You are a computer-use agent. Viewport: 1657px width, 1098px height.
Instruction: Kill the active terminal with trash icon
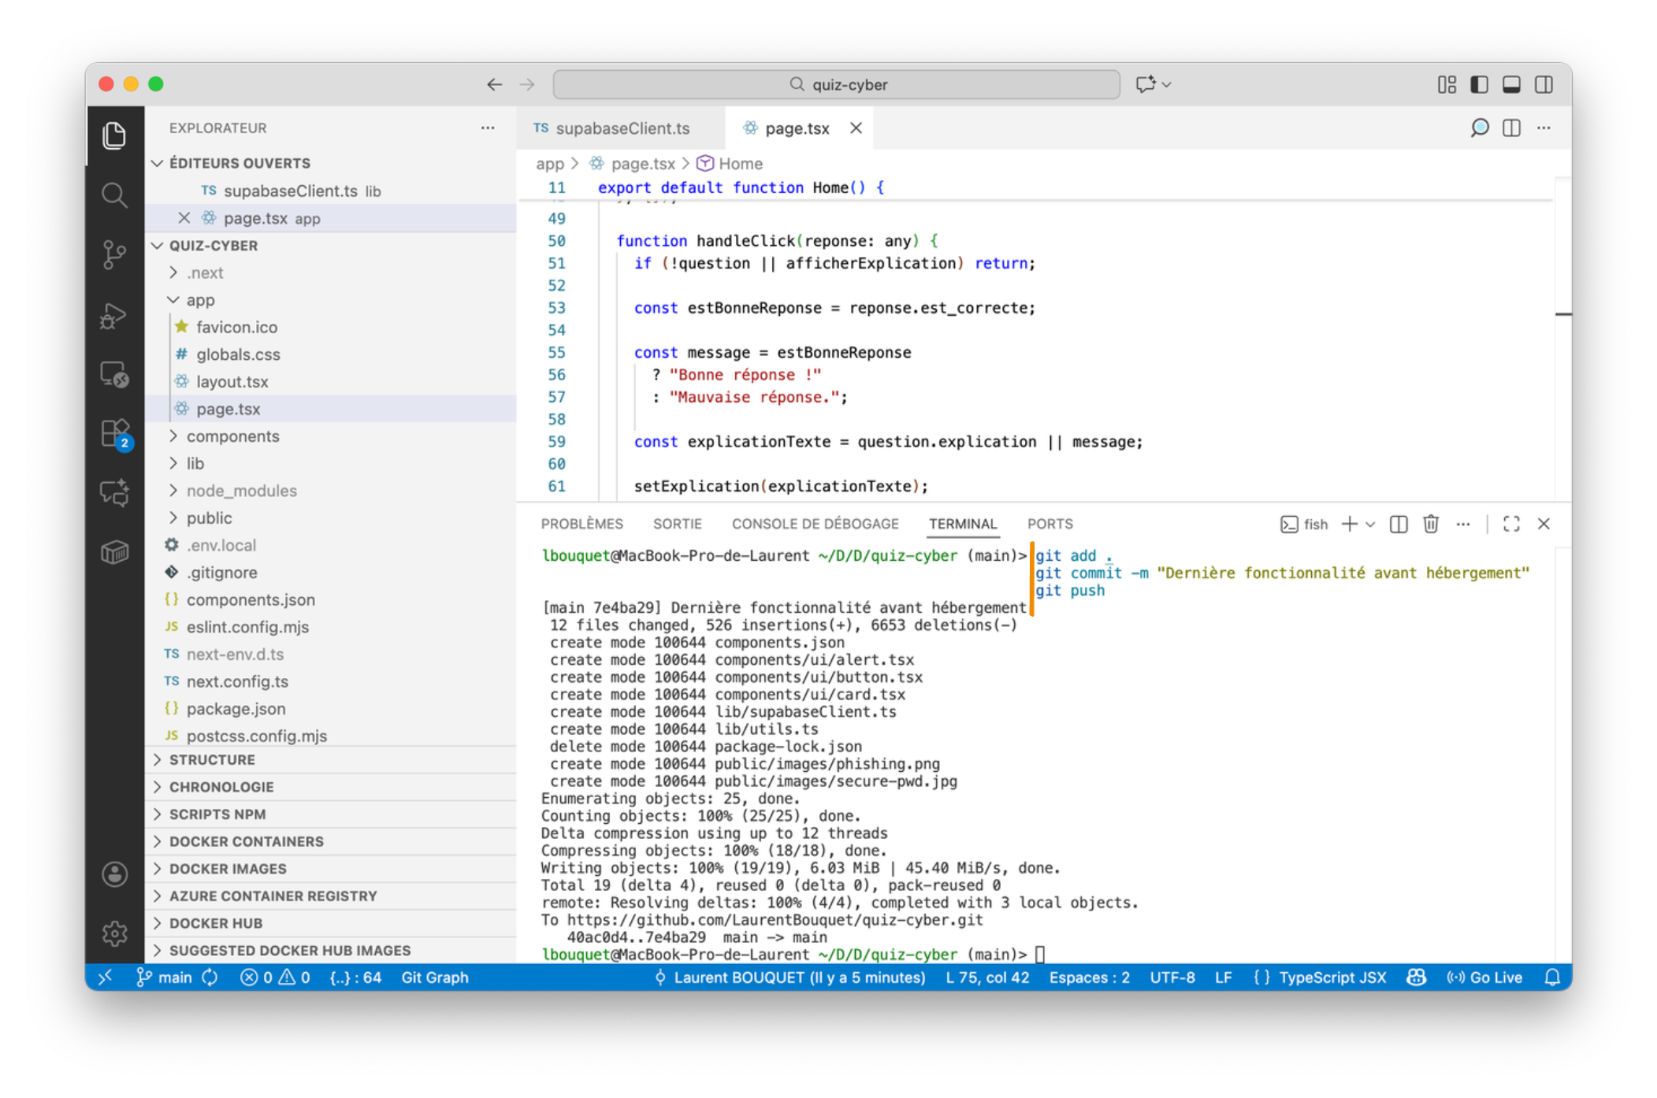(x=1430, y=524)
